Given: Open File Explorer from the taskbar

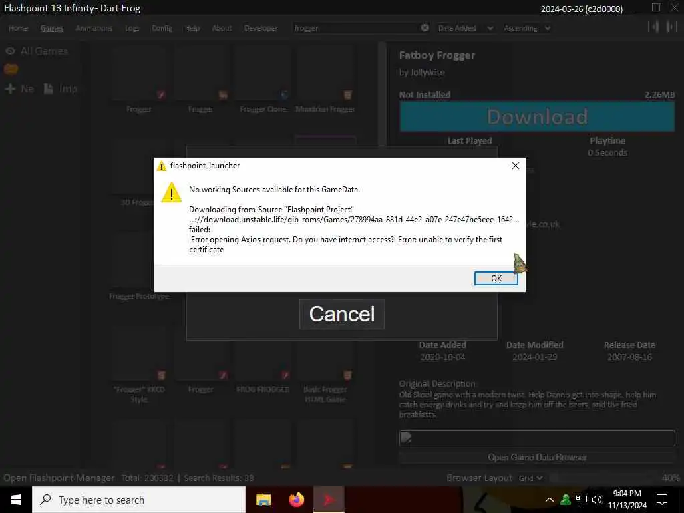Looking at the screenshot, I should coord(263,500).
